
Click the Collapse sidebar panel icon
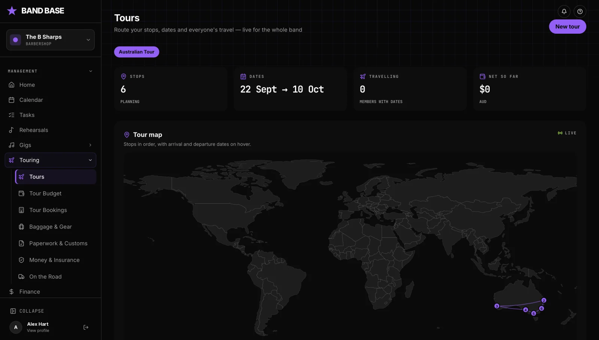[13, 311]
